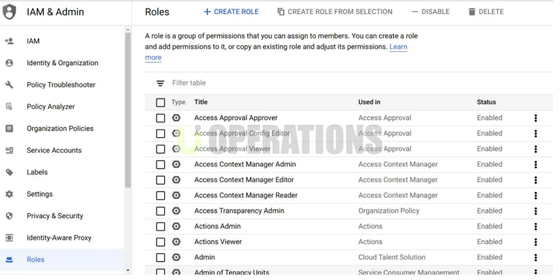
Task: Check the Access Approval Viewer checkbox
Action: [x=160, y=149]
